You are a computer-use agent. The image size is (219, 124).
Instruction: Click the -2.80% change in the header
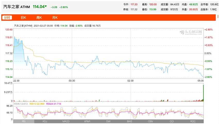pos(64,7)
